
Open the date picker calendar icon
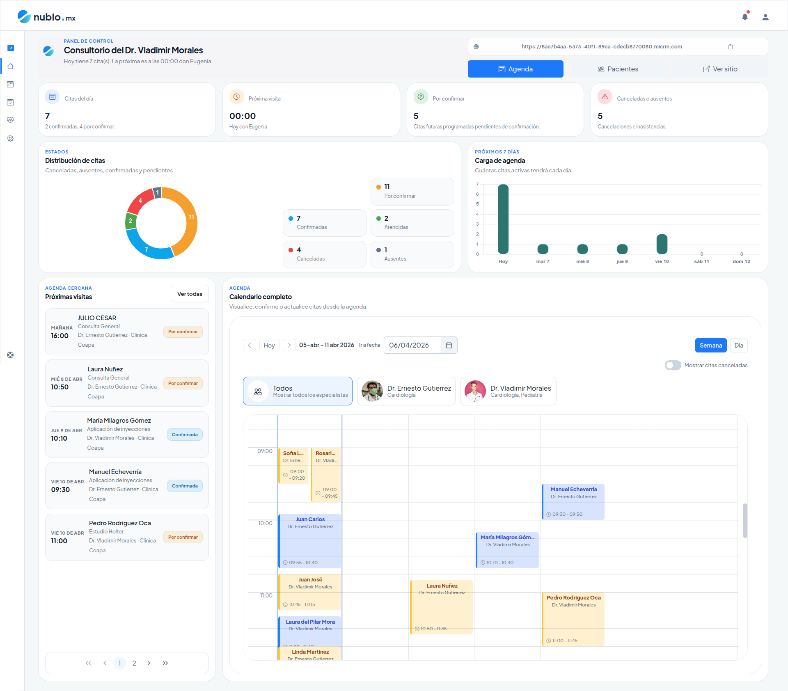click(449, 345)
